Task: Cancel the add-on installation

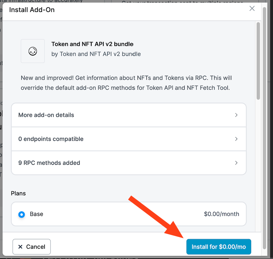Action: (31, 247)
